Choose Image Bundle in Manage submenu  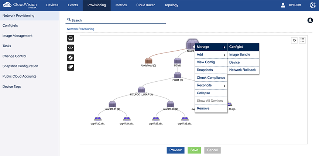pos(243,55)
